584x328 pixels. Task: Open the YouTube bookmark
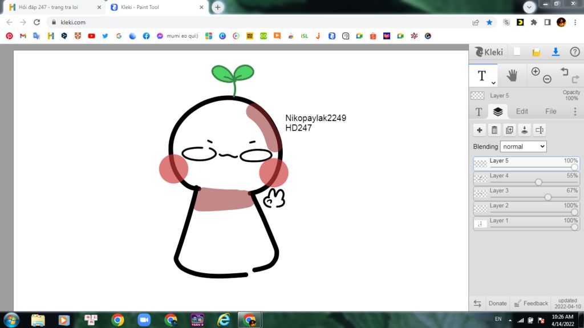pos(91,36)
